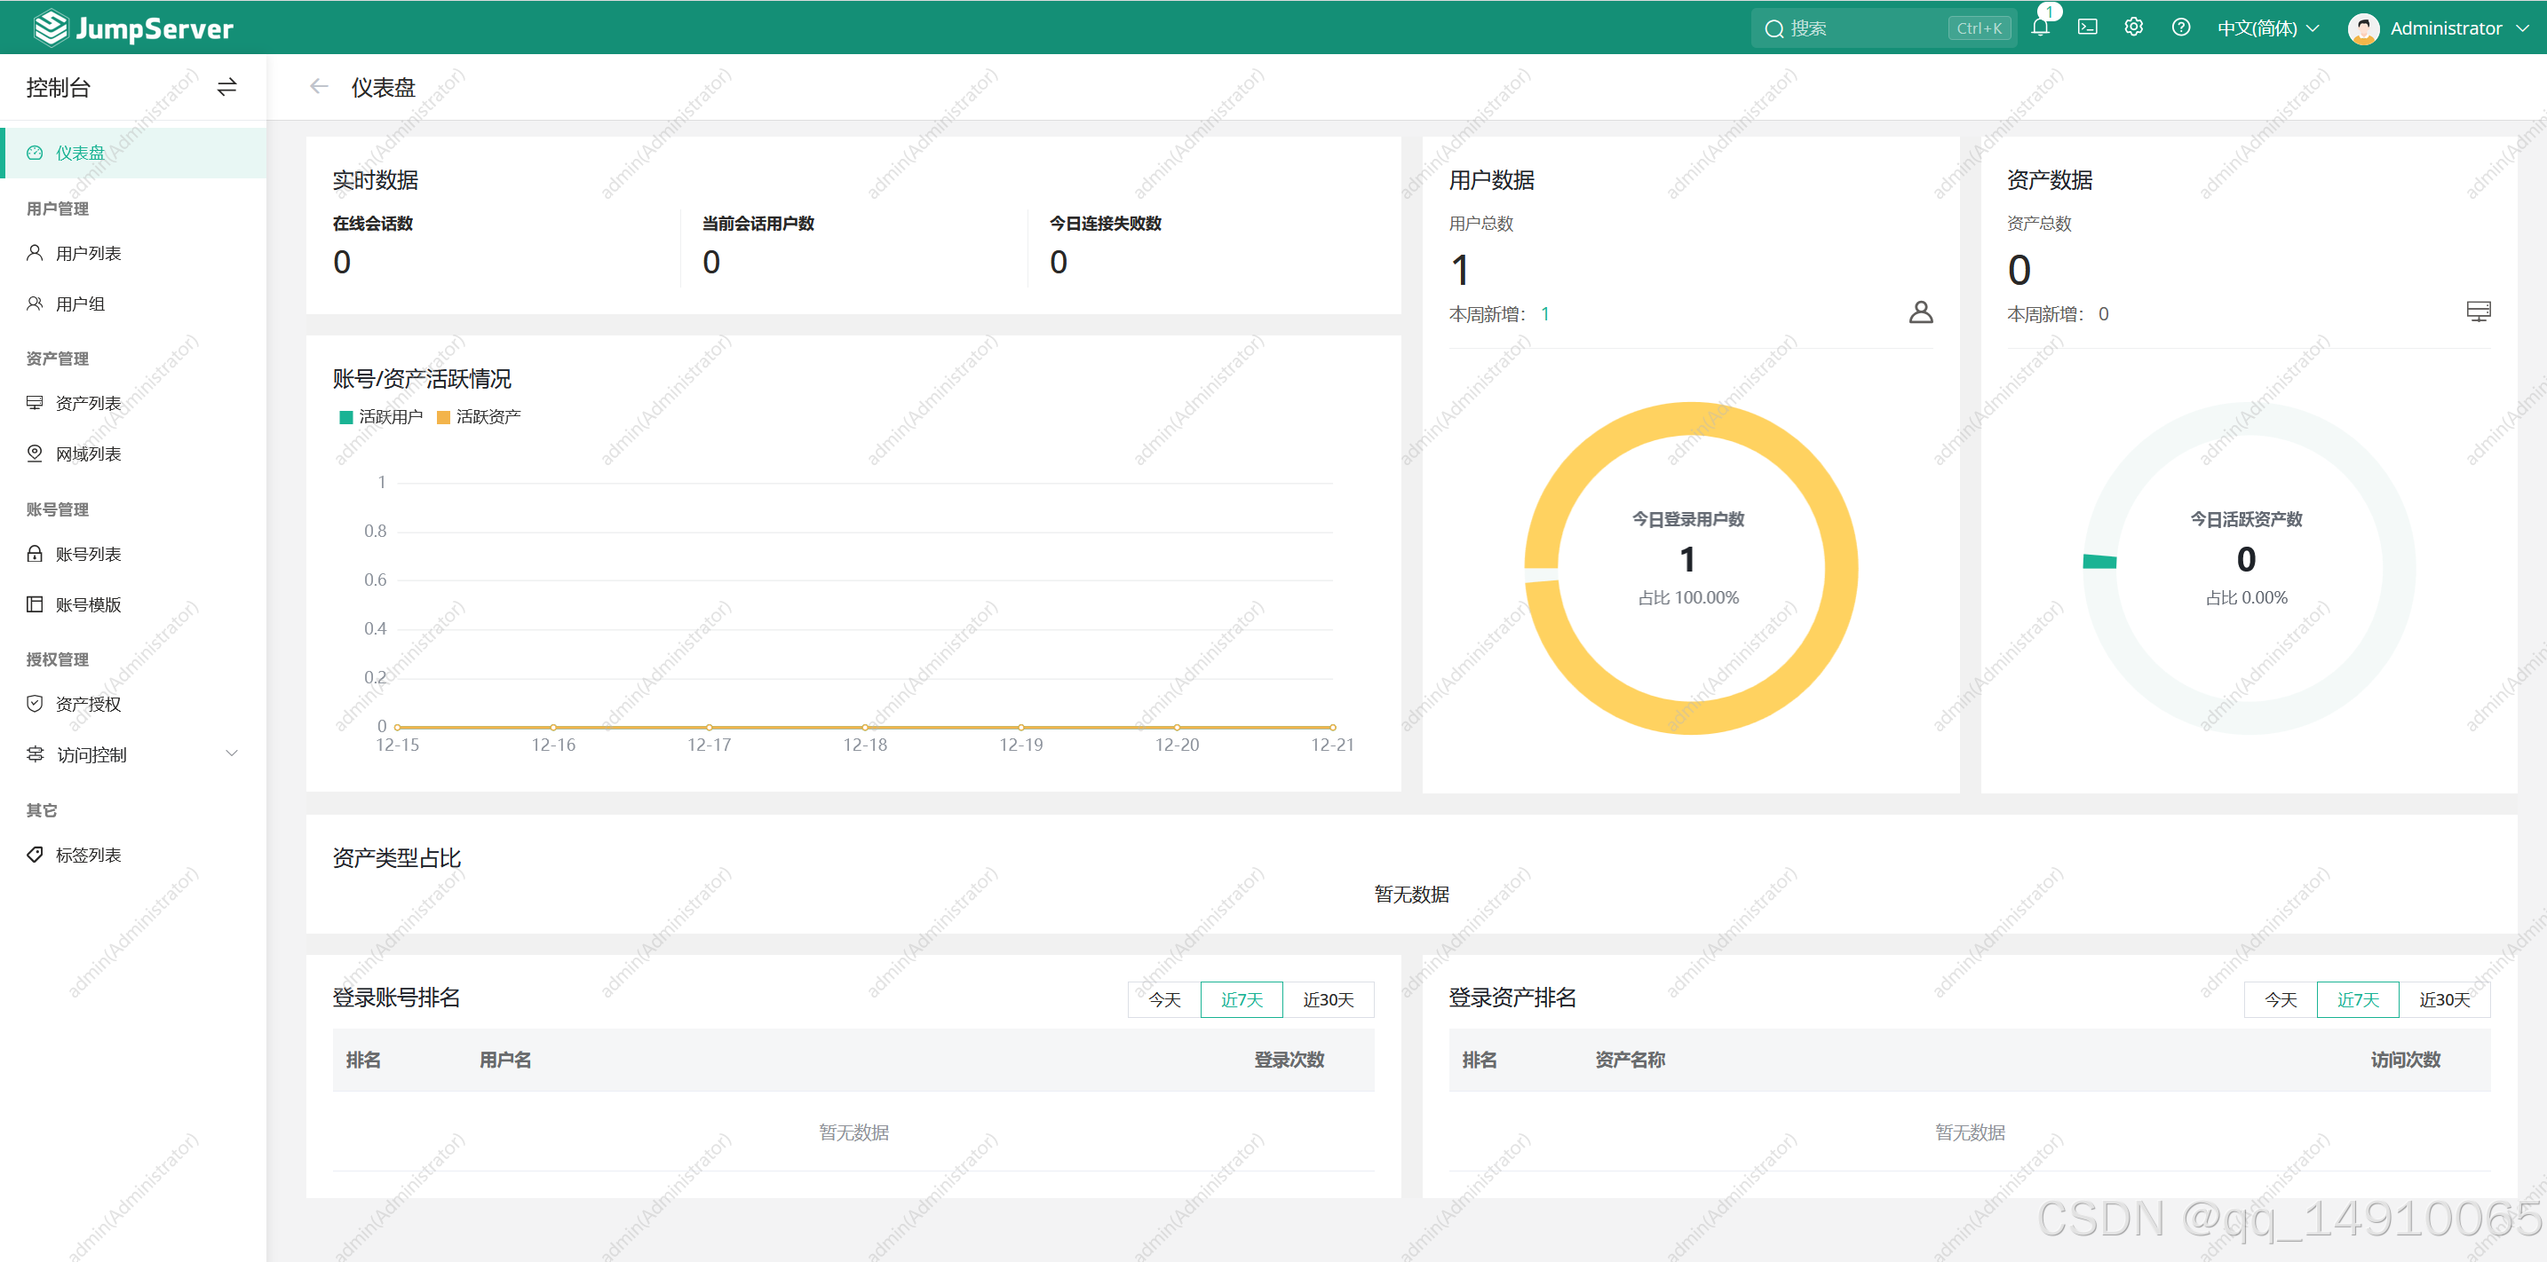2547x1262 pixels.
Task: Open 资产授权 in the sidebar
Action: tap(88, 704)
